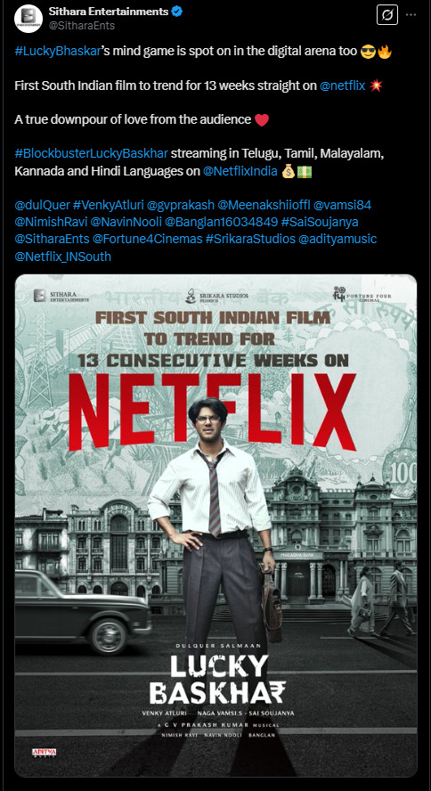Open the @Netflix_INSouth mention
The height and width of the screenshot is (791, 431).
pos(63,257)
